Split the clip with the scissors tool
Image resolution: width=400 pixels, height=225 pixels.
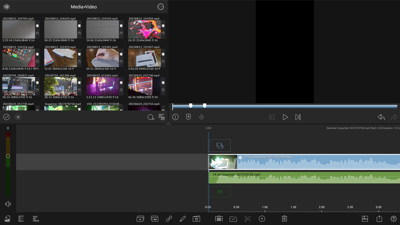pyautogui.click(x=247, y=219)
